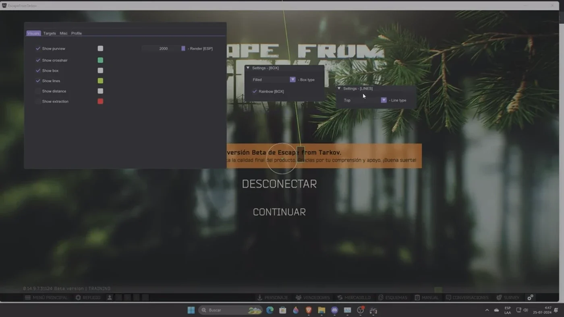Image resolution: width=564 pixels, height=317 pixels.
Task: Pick the Show box color swatch
Action: (x=100, y=70)
